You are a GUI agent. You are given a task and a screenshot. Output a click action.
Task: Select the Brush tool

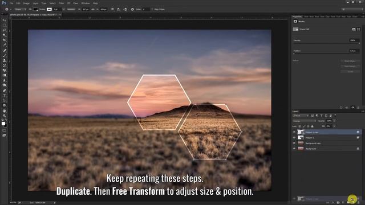tap(4, 55)
